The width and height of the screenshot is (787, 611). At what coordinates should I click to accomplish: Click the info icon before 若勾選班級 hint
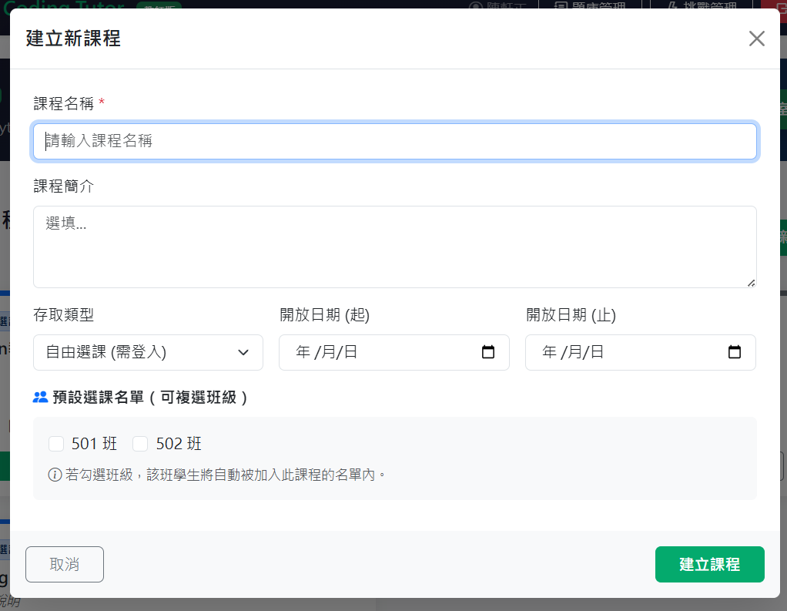point(55,475)
